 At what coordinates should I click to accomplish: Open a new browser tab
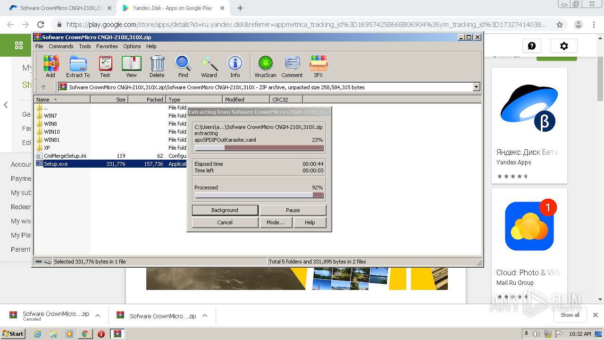[240, 8]
